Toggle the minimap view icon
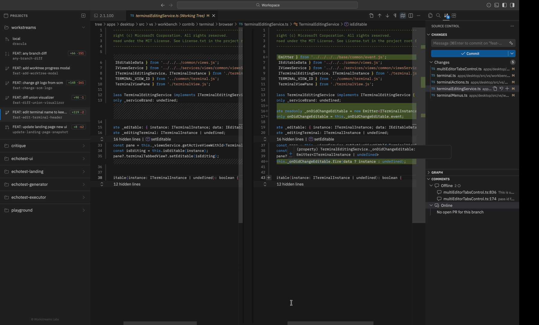This screenshot has width=539, height=325. coord(403,16)
